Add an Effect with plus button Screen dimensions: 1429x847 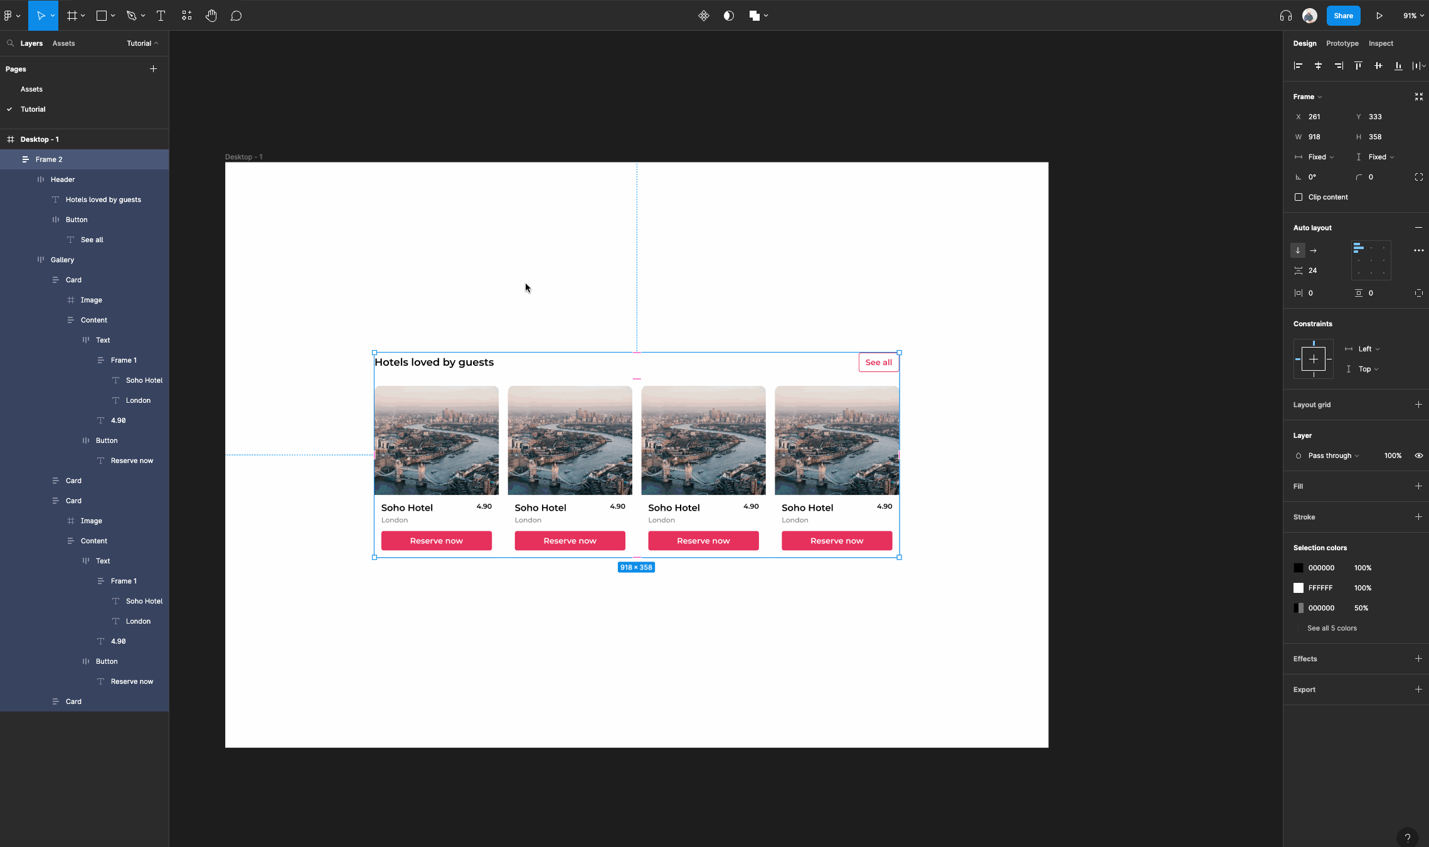coord(1419,659)
